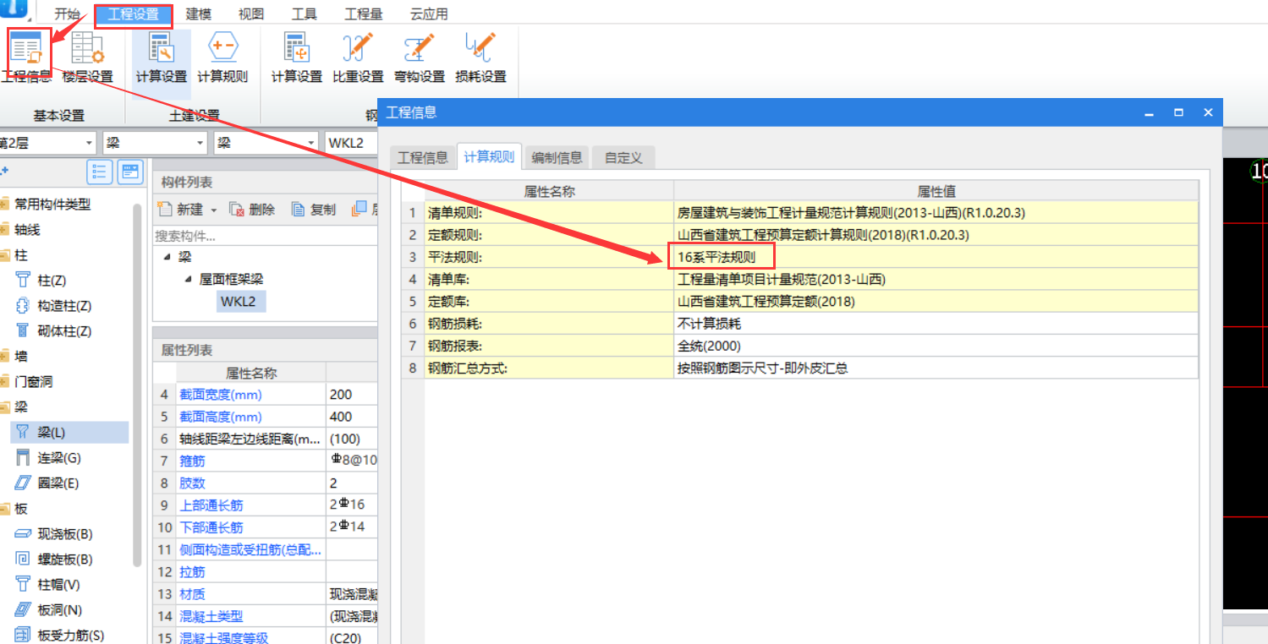Screen dimensions: 1268x644
Task: Open 计算设置 next to 比重设置
Action: point(297,58)
